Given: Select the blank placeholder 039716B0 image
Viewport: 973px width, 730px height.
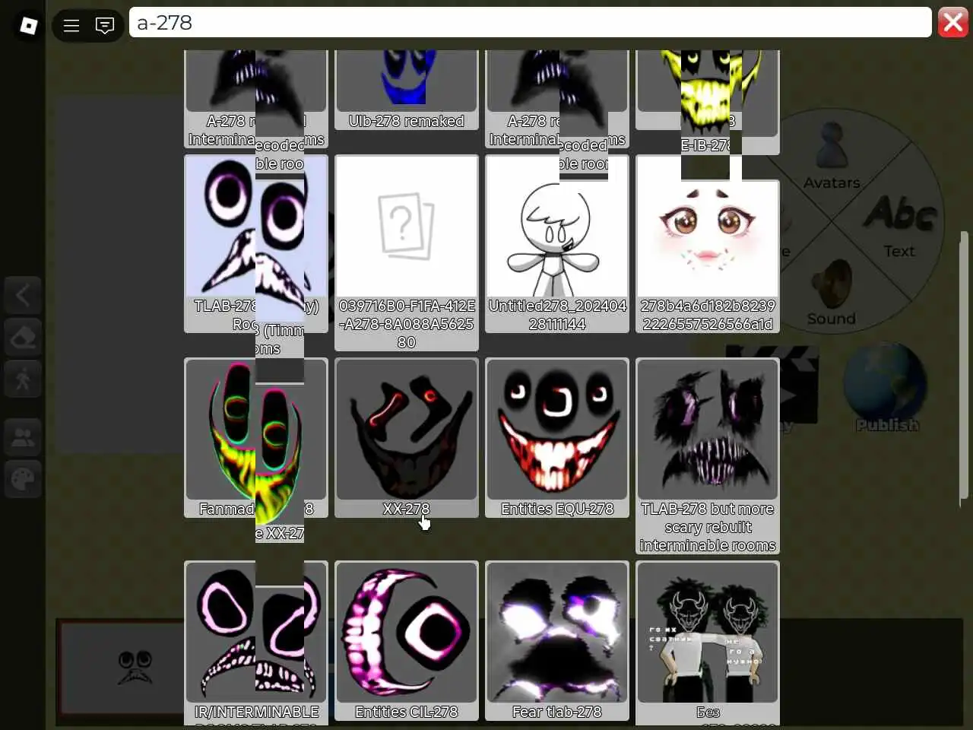Looking at the screenshot, I should click(x=407, y=252).
